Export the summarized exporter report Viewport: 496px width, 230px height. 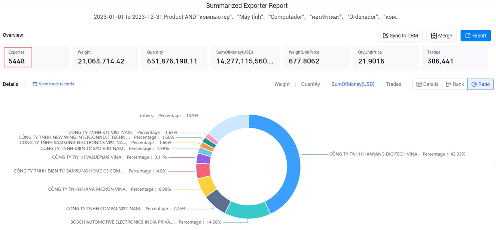475,36
